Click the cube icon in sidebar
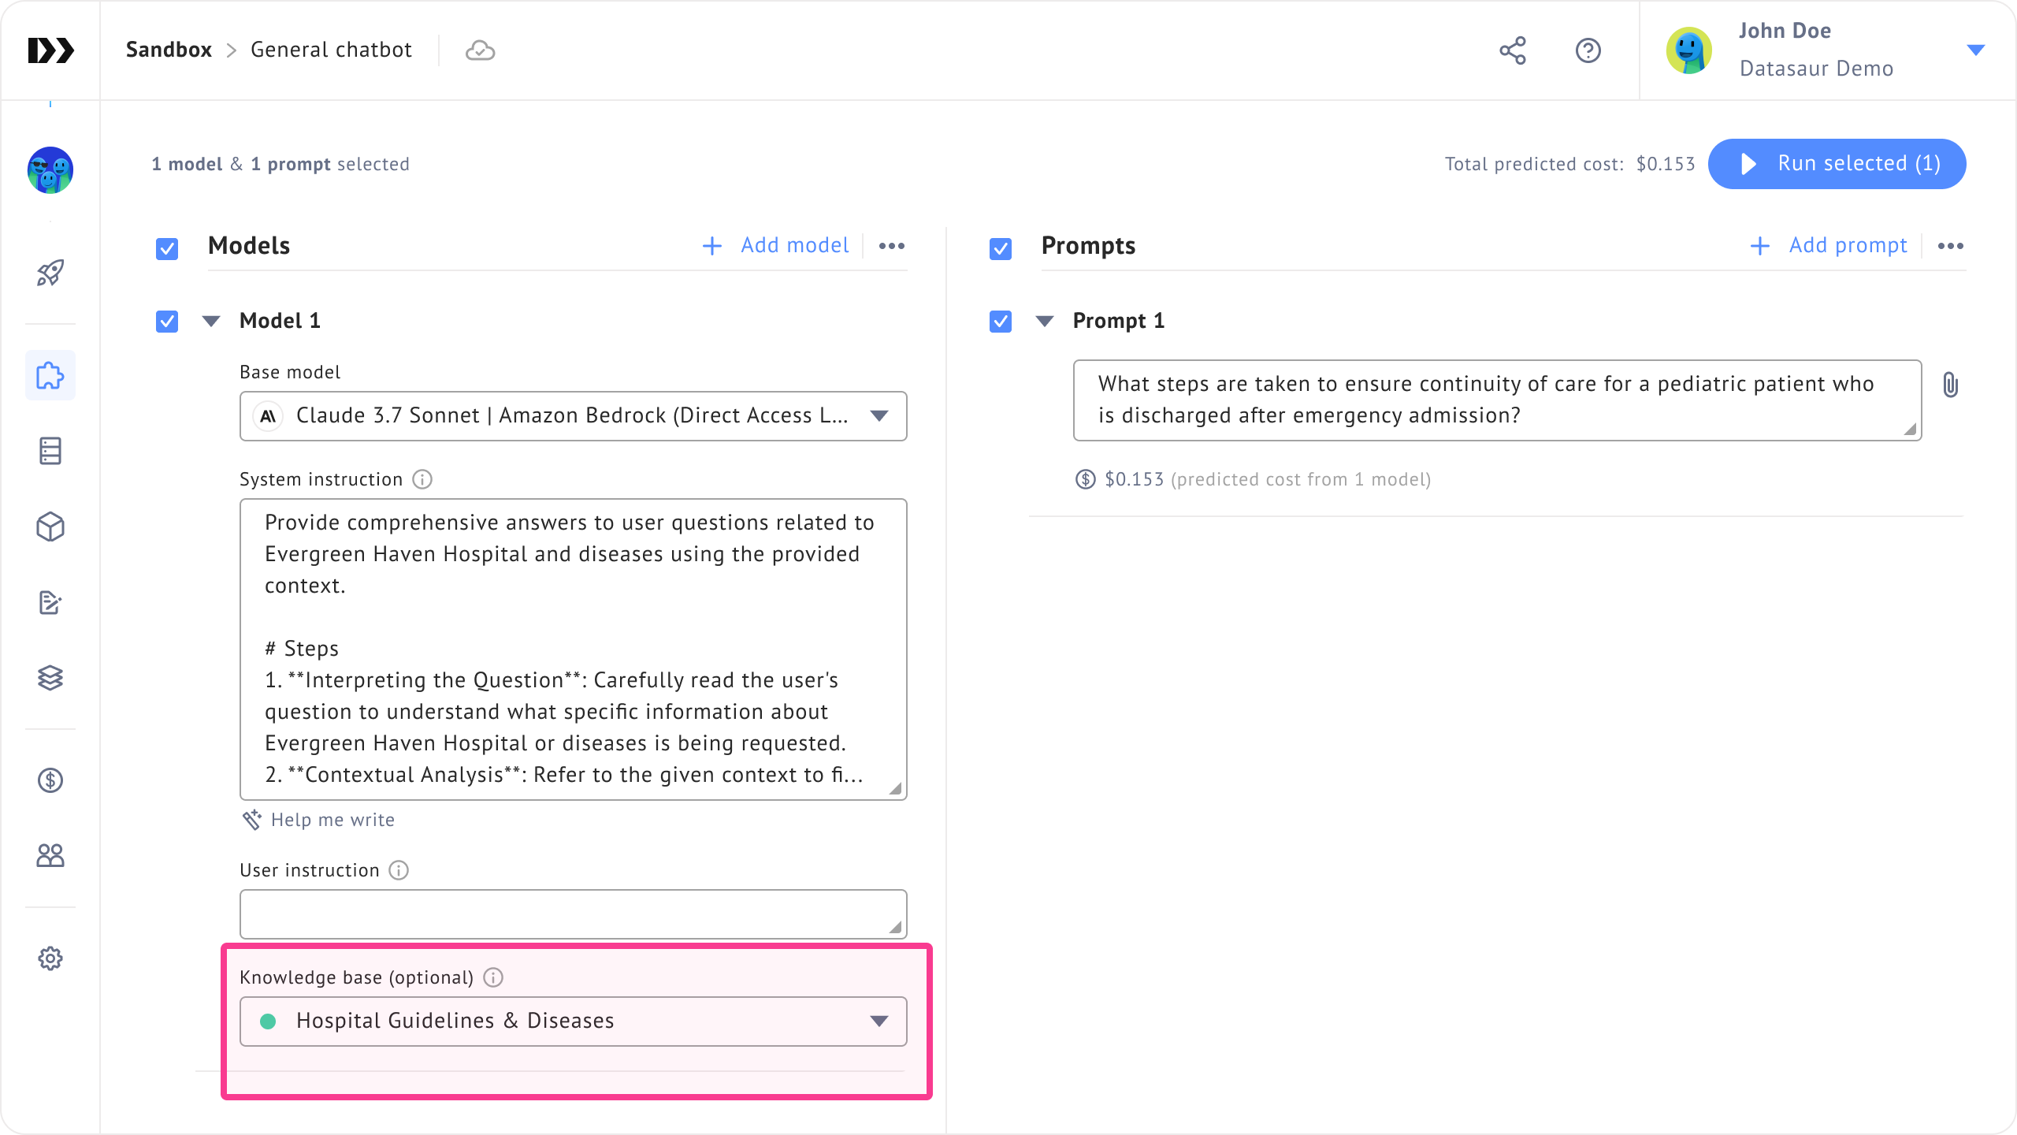The height and width of the screenshot is (1135, 2017). 50,527
